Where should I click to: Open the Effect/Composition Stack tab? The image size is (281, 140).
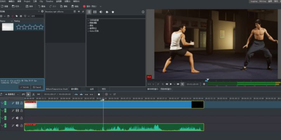pyautogui.click(x=57, y=89)
